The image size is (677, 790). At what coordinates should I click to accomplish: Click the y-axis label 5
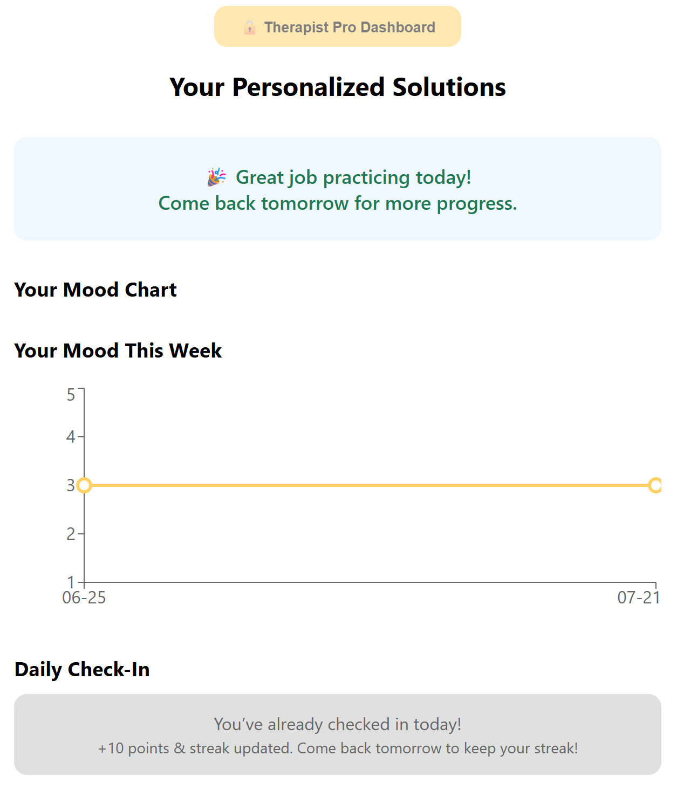71,395
